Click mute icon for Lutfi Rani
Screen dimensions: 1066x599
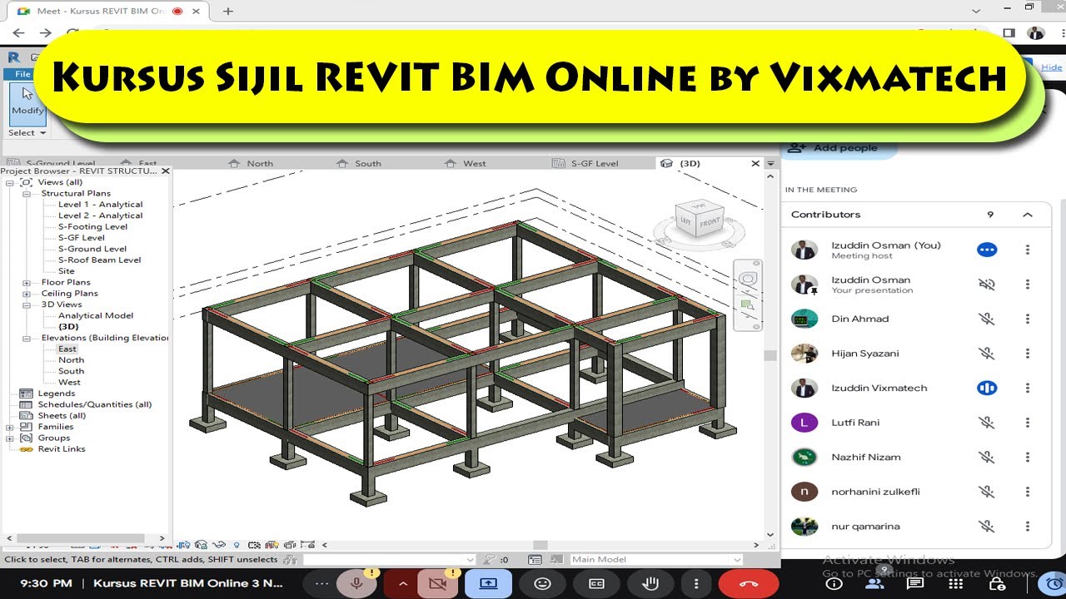(987, 423)
